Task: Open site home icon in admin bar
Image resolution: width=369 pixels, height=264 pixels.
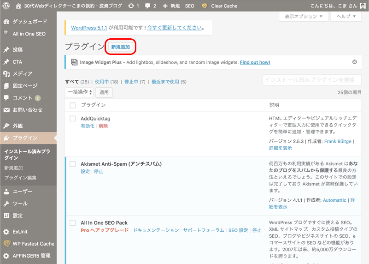Action: 18,6
